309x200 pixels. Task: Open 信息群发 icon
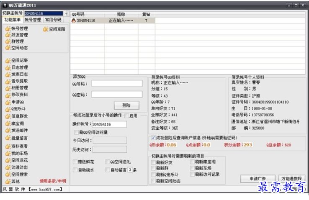(x=8, y=116)
